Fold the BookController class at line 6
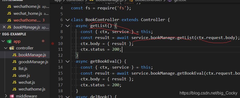This screenshot has width=240, height=98. tap(67, 20)
